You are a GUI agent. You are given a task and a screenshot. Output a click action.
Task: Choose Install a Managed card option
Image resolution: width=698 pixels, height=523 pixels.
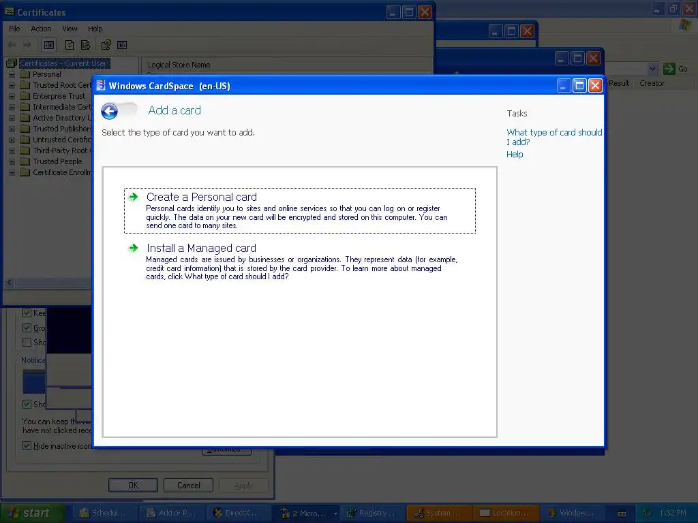coord(300,261)
